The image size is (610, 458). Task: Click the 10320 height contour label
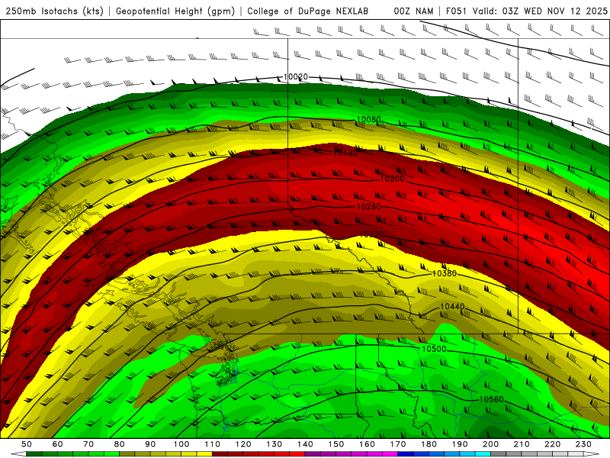(371, 234)
